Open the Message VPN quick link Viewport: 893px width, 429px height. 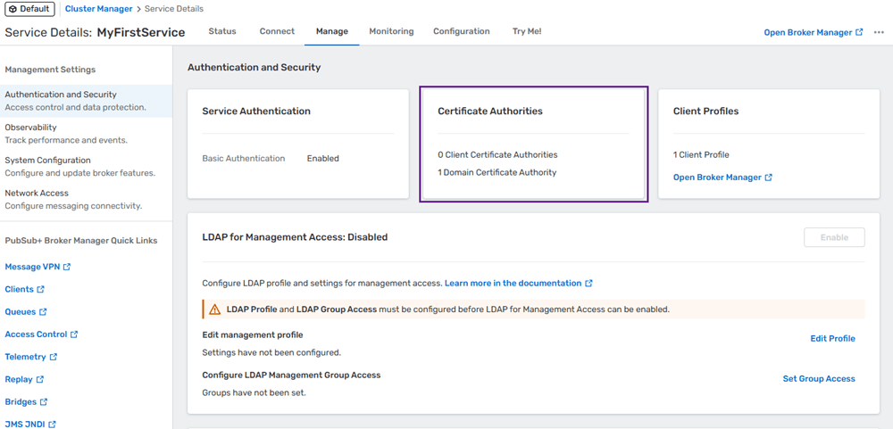(32, 267)
